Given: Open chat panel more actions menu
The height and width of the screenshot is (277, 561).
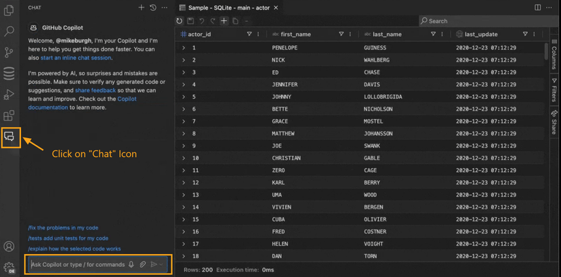Looking at the screenshot, I should [164, 7].
